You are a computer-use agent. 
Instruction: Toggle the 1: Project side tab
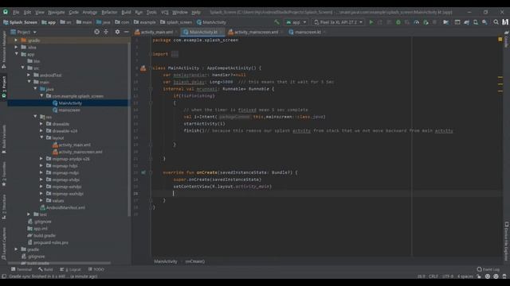click(4, 87)
